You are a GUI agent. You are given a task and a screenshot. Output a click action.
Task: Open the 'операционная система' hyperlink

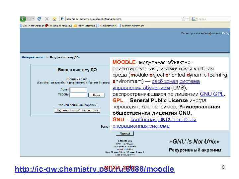(x=141, y=126)
